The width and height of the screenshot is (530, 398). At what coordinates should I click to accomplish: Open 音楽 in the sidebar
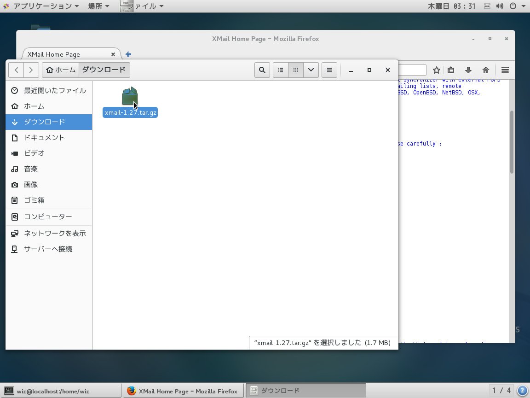point(49,169)
